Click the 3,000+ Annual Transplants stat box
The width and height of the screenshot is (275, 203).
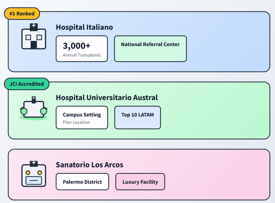82,49
